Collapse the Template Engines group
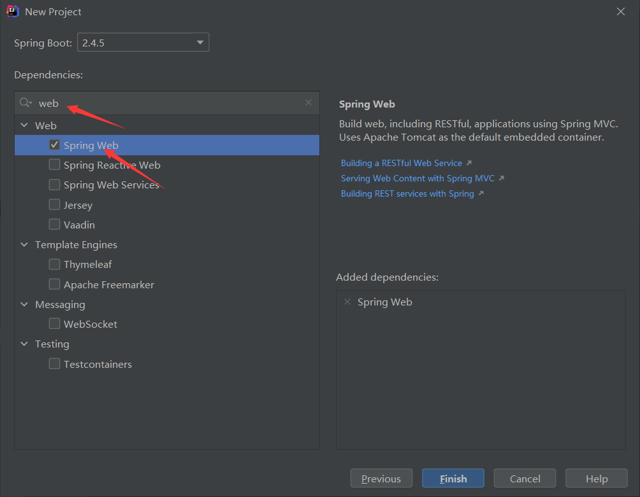The image size is (640, 497). click(25, 244)
